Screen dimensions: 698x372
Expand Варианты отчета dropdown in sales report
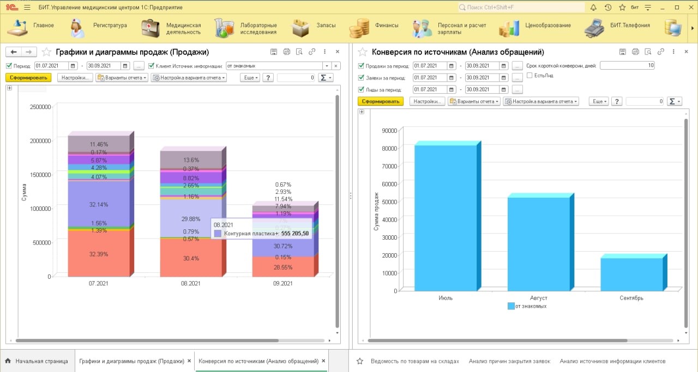pos(122,78)
